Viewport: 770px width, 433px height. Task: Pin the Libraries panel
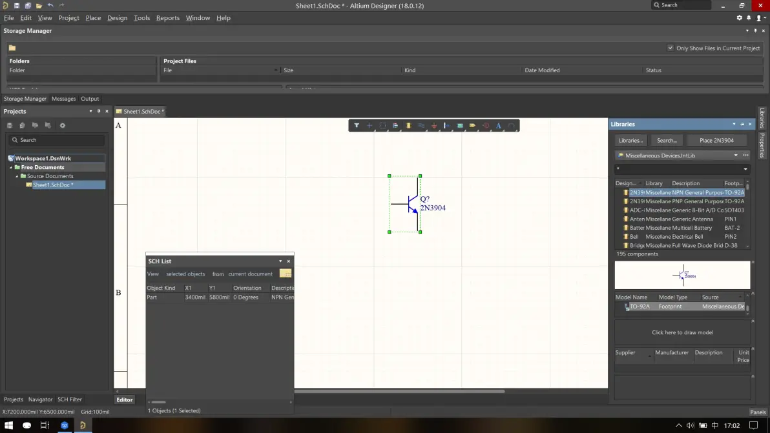(742, 124)
